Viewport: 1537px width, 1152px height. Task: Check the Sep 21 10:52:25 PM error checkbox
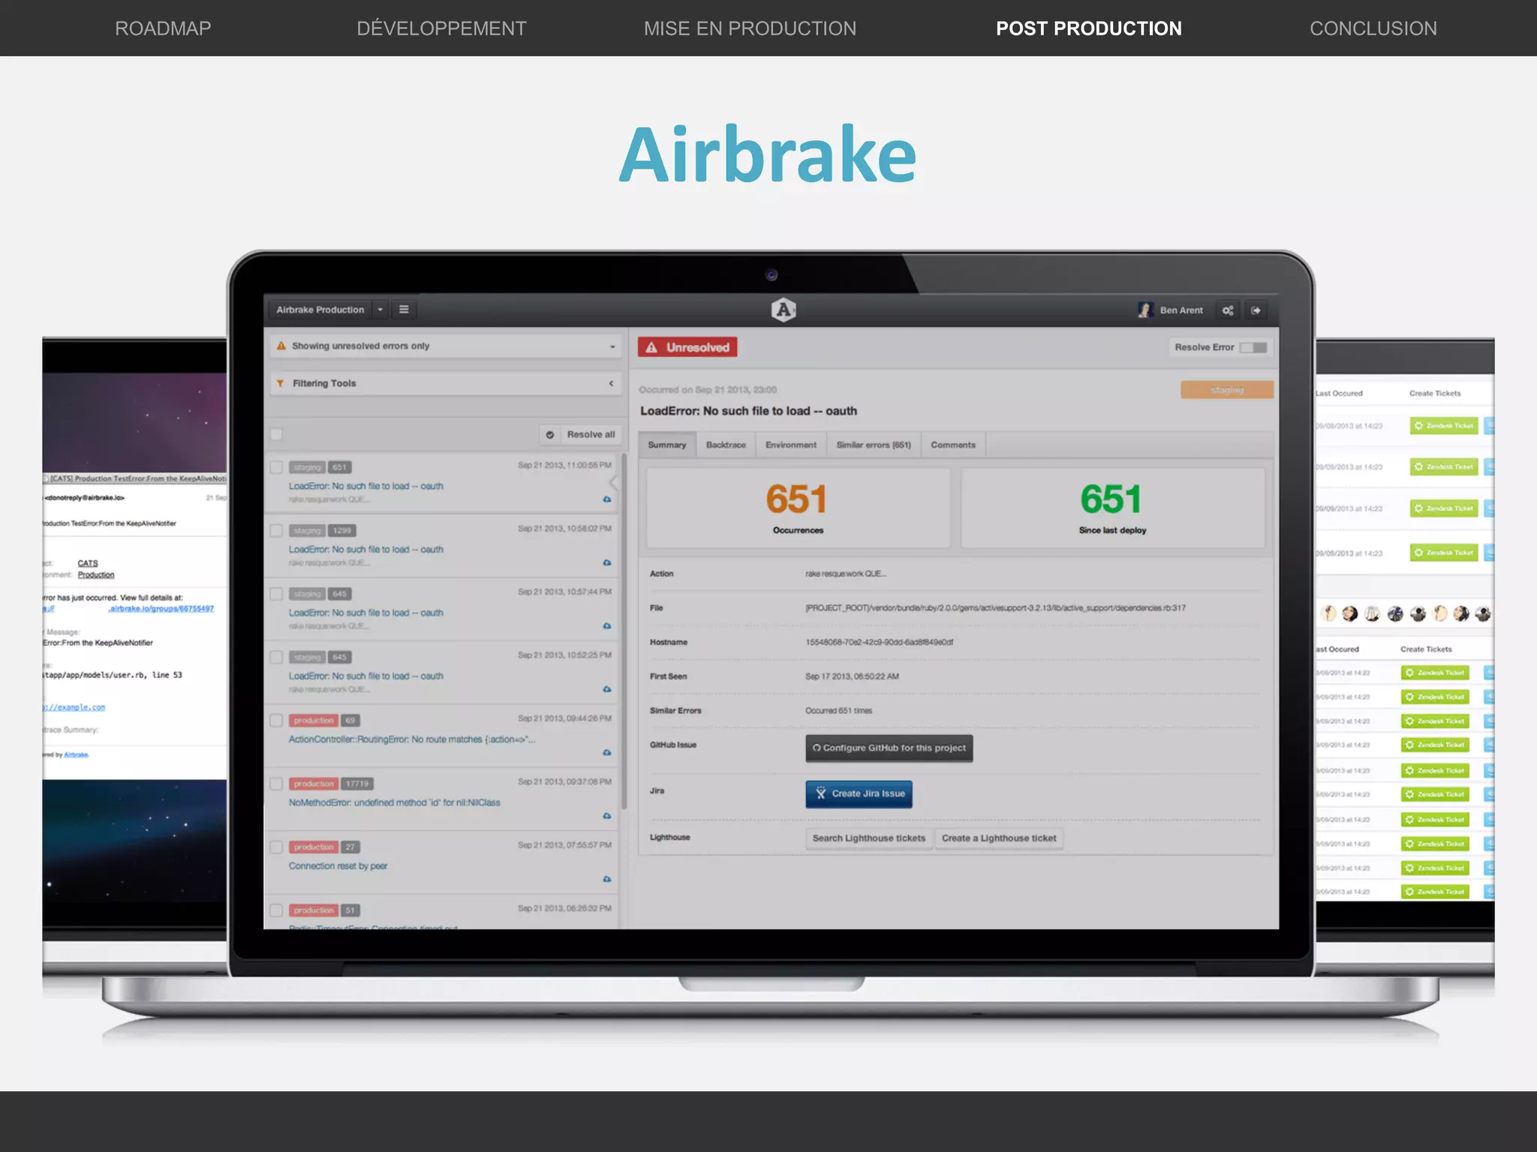pyautogui.click(x=276, y=657)
